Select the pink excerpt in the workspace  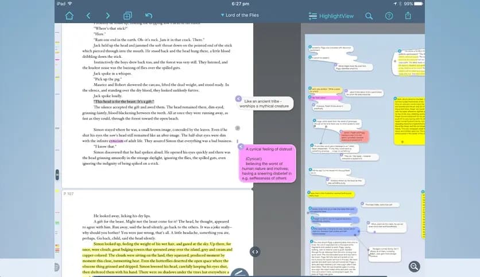point(325,98)
